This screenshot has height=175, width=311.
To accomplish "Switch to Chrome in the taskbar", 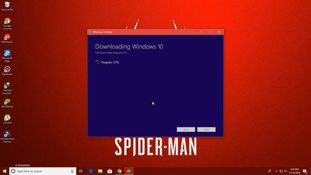I will coord(119,171).
